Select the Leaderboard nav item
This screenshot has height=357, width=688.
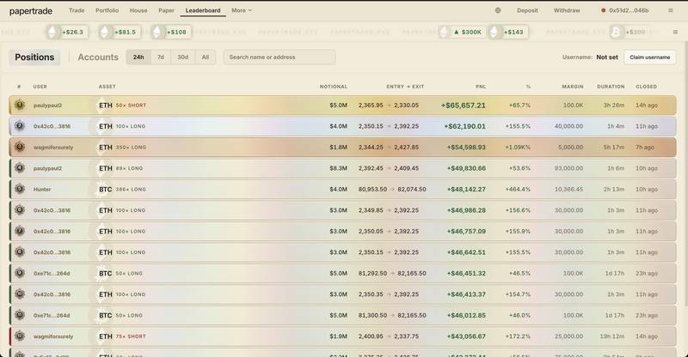coord(203,10)
